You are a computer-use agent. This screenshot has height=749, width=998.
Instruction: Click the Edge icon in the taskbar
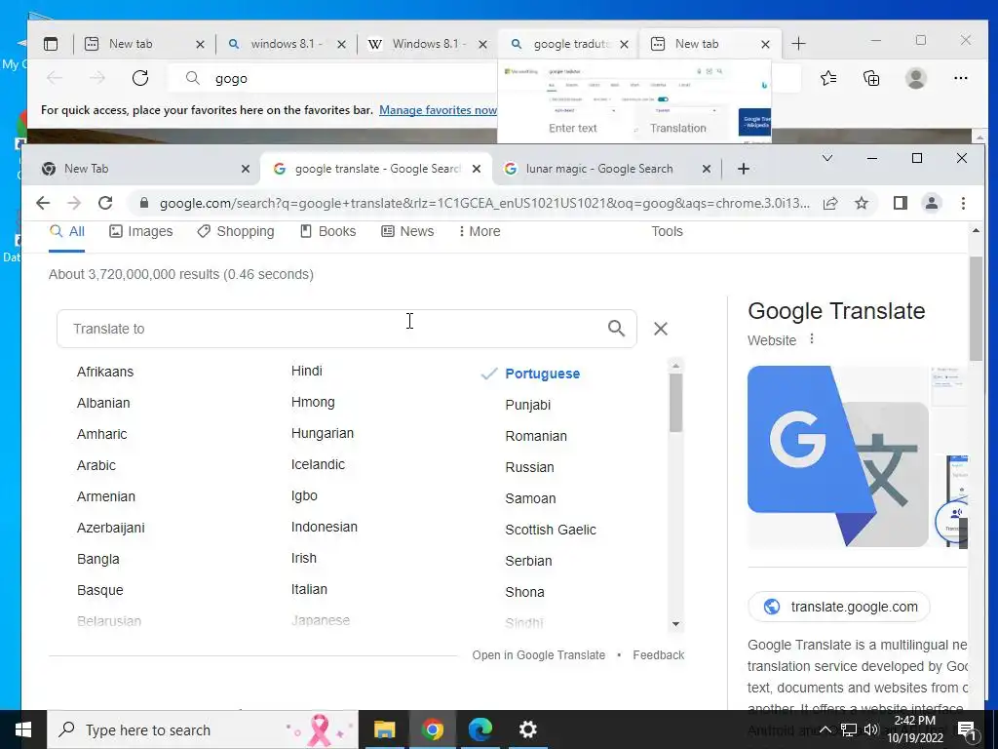tap(480, 729)
